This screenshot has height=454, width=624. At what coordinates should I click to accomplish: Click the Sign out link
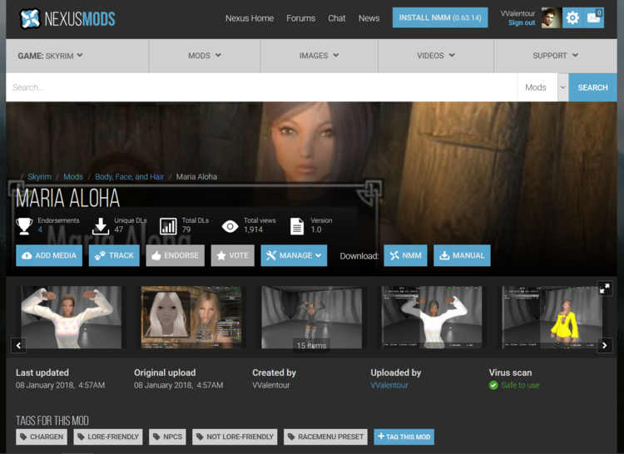coord(522,22)
